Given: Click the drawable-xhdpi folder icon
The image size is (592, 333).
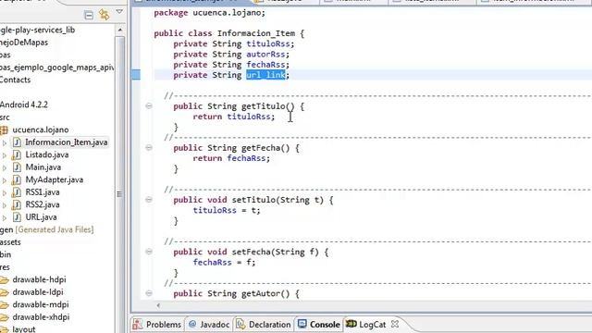Looking at the screenshot, I should pyautogui.click(x=4, y=317).
